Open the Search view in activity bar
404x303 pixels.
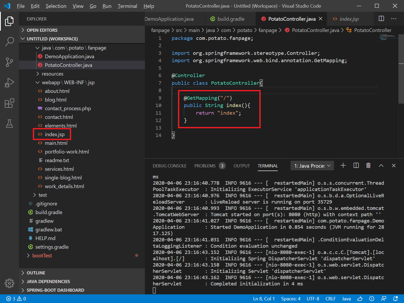coord(9,41)
